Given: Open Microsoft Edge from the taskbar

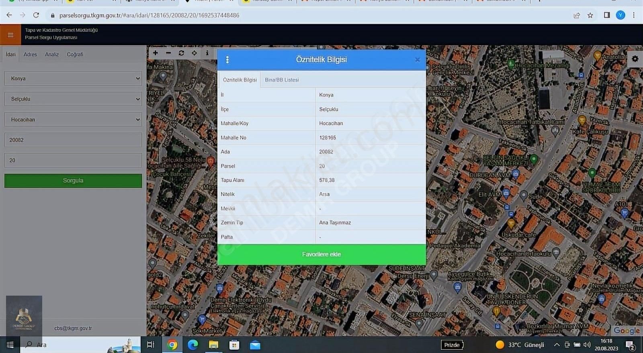Looking at the screenshot, I should pyautogui.click(x=193, y=345).
